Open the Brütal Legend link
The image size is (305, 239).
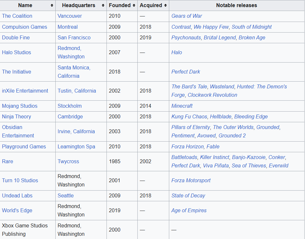coord(220,38)
